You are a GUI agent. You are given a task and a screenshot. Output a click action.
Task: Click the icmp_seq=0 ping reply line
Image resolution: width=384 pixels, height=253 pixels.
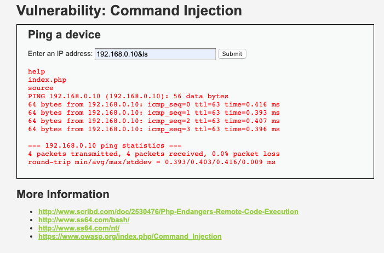point(153,104)
